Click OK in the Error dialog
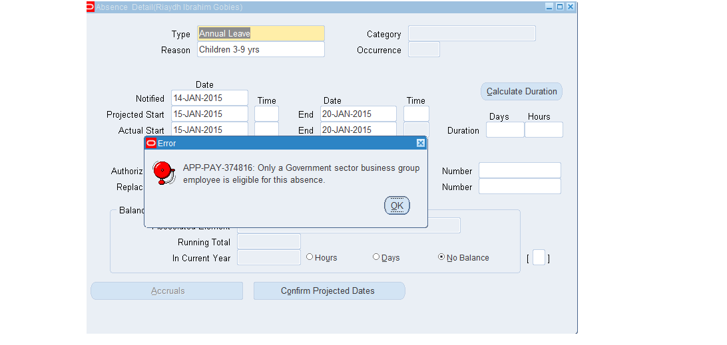This screenshot has height=345, width=727. click(x=397, y=206)
